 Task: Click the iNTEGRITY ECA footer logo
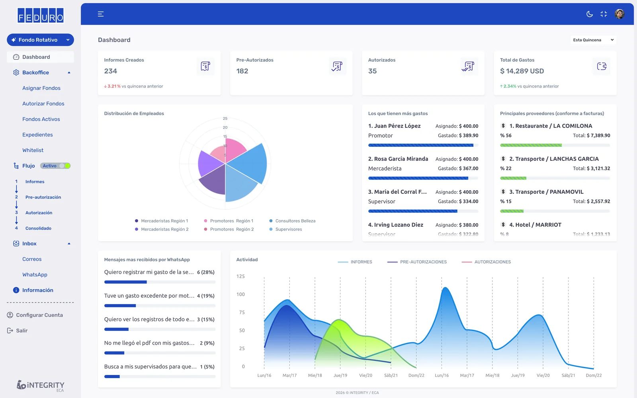tap(40, 386)
